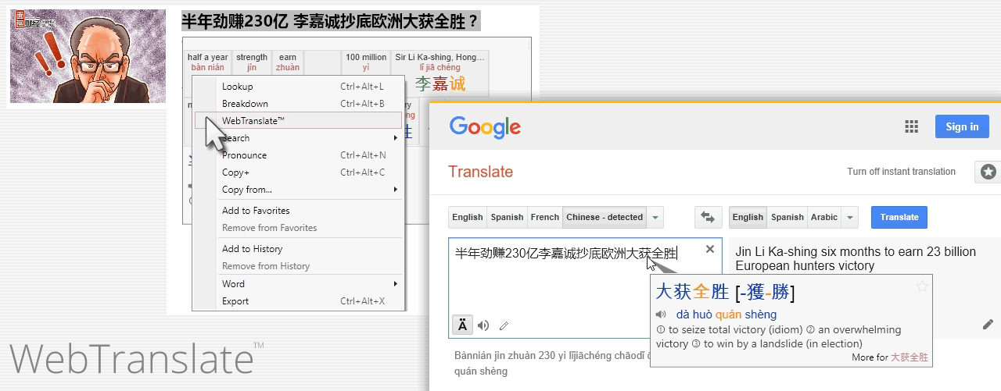Open the red Translate heading link
Screen dimensions: 1001x391
[x=480, y=172]
